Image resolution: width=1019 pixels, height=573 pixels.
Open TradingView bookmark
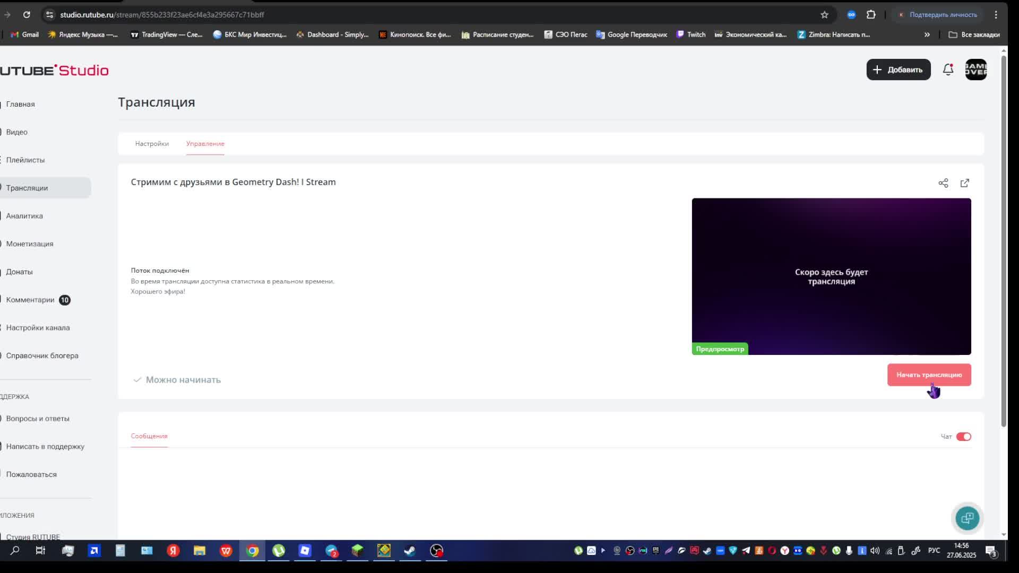click(167, 34)
